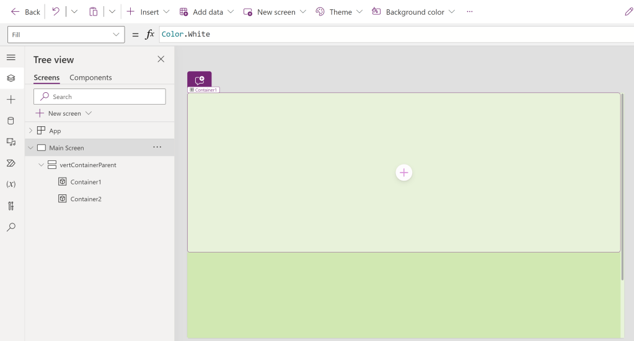Expand the App tree node

click(x=31, y=131)
